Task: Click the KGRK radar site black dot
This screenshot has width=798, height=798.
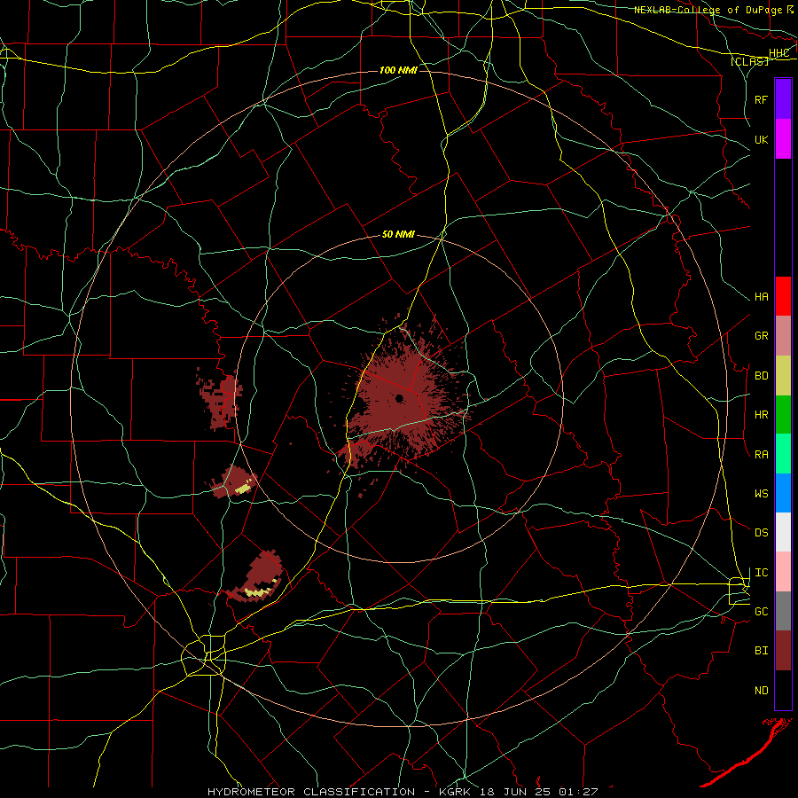Action: point(400,398)
